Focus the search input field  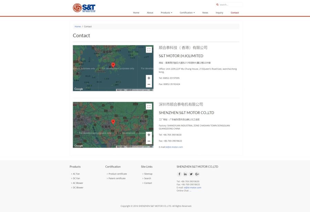coord(231,4)
